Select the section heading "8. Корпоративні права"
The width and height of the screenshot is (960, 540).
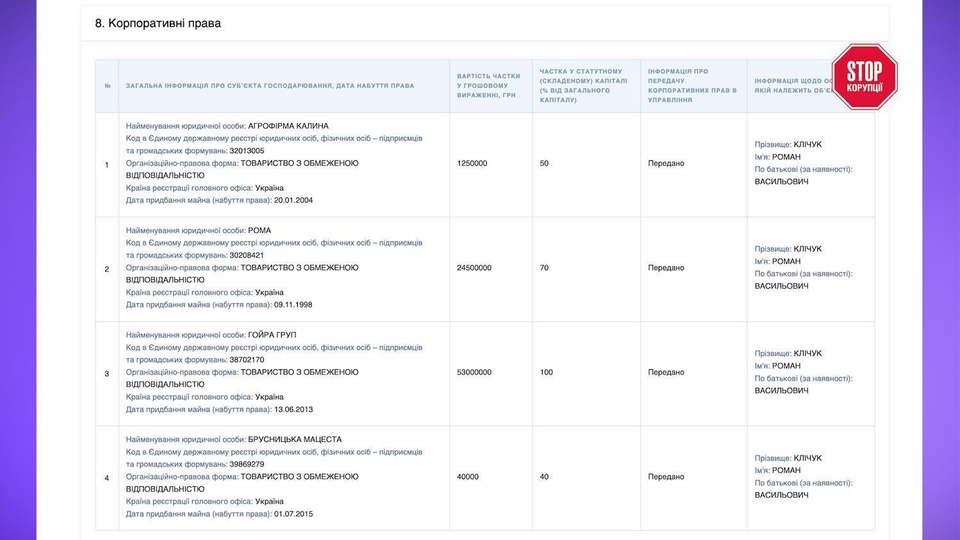click(157, 21)
